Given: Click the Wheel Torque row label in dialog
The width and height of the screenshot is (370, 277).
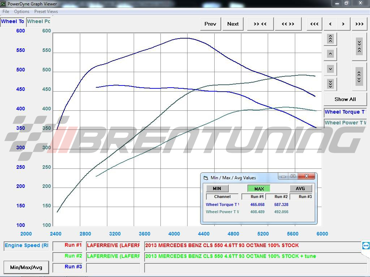Looking at the screenshot, I should (x=222, y=205).
